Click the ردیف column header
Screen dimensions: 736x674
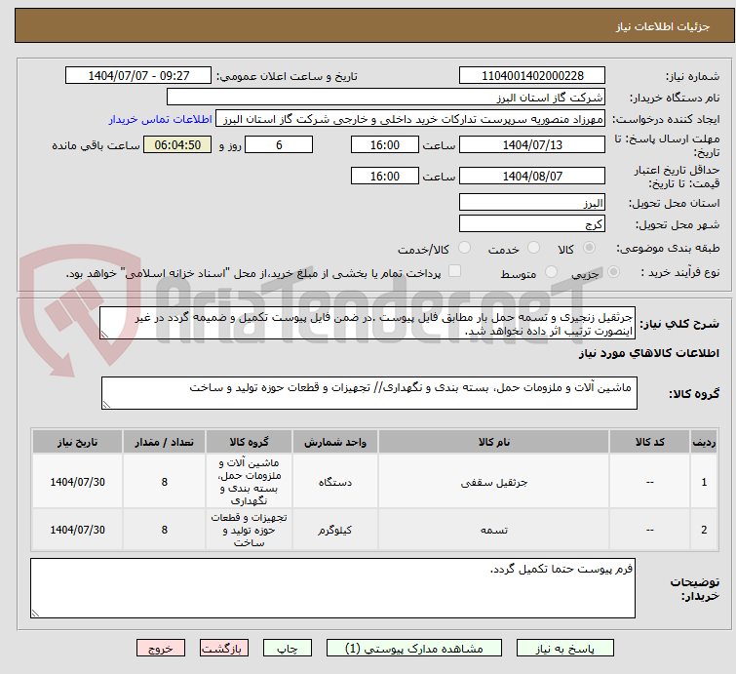704,442
